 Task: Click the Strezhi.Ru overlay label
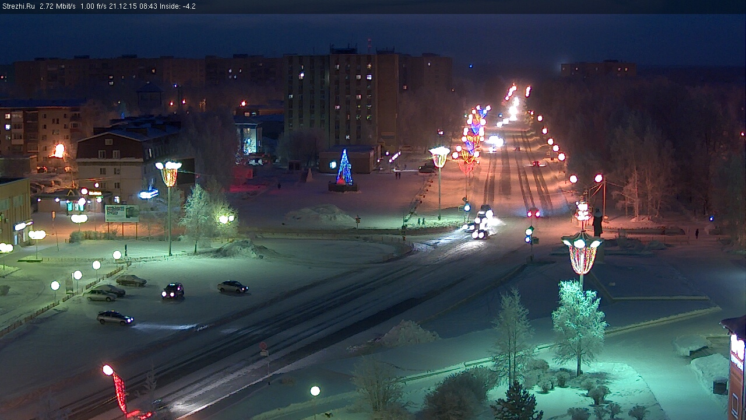coord(19,6)
